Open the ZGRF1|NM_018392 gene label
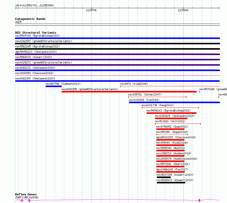 click(x=27, y=197)
